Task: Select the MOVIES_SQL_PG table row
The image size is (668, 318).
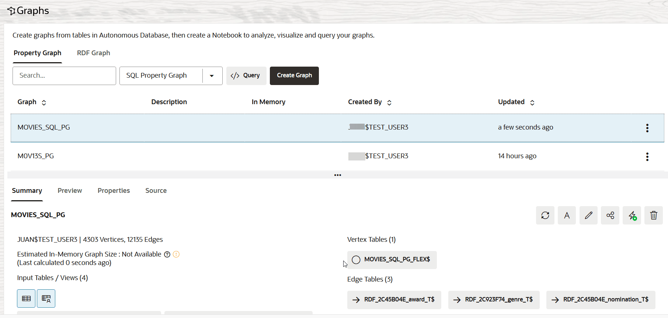Action: (x=337, y=128)
